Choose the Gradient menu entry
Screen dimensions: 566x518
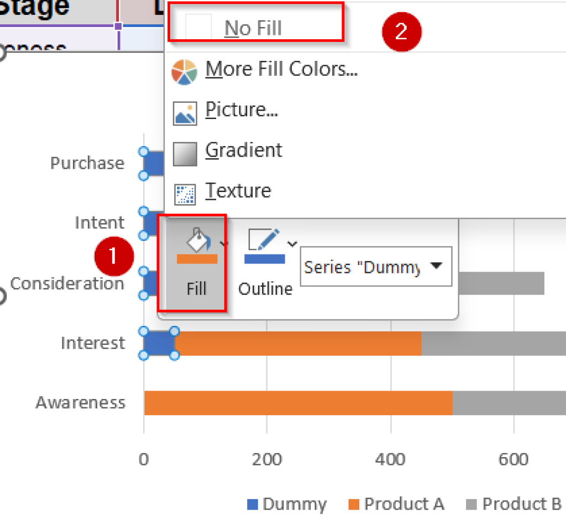click(243, 150)
